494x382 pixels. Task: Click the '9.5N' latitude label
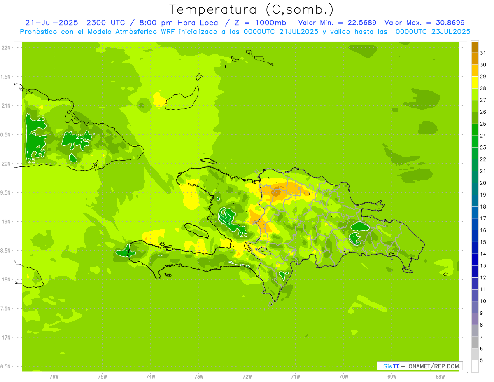6,192
